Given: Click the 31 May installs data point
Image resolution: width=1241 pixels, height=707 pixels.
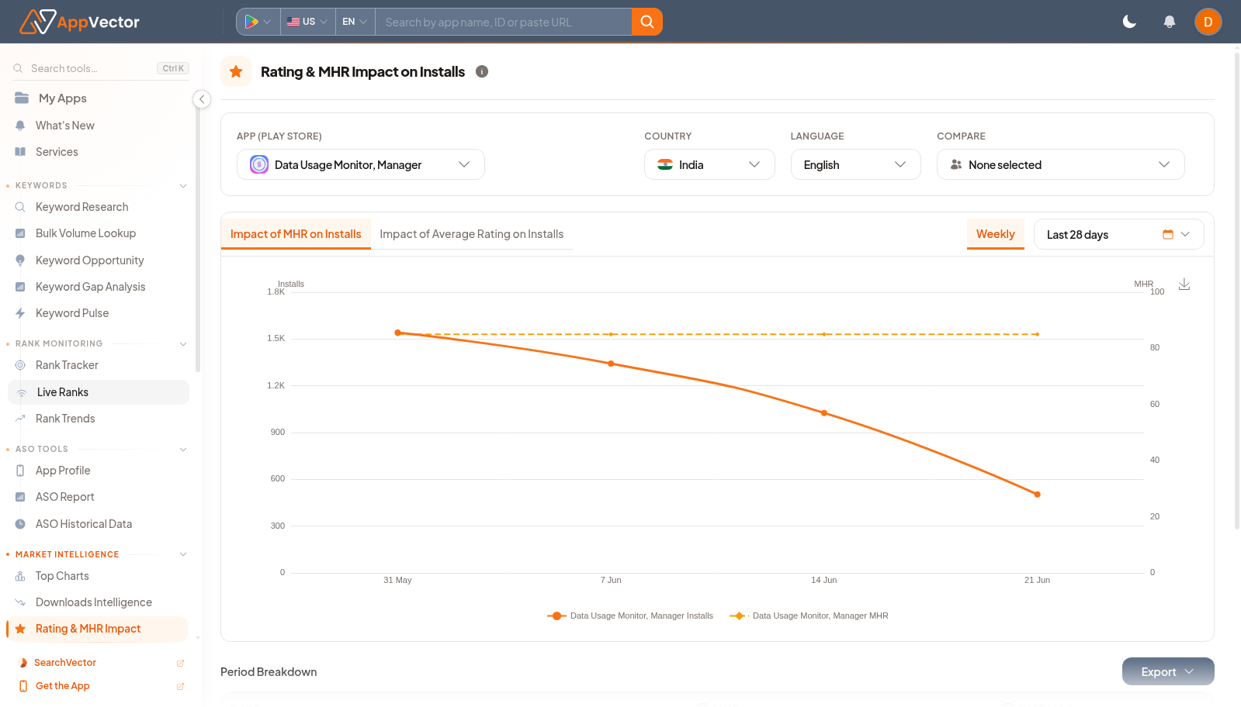Looking at the screenshot, I should tap(398, 333).
